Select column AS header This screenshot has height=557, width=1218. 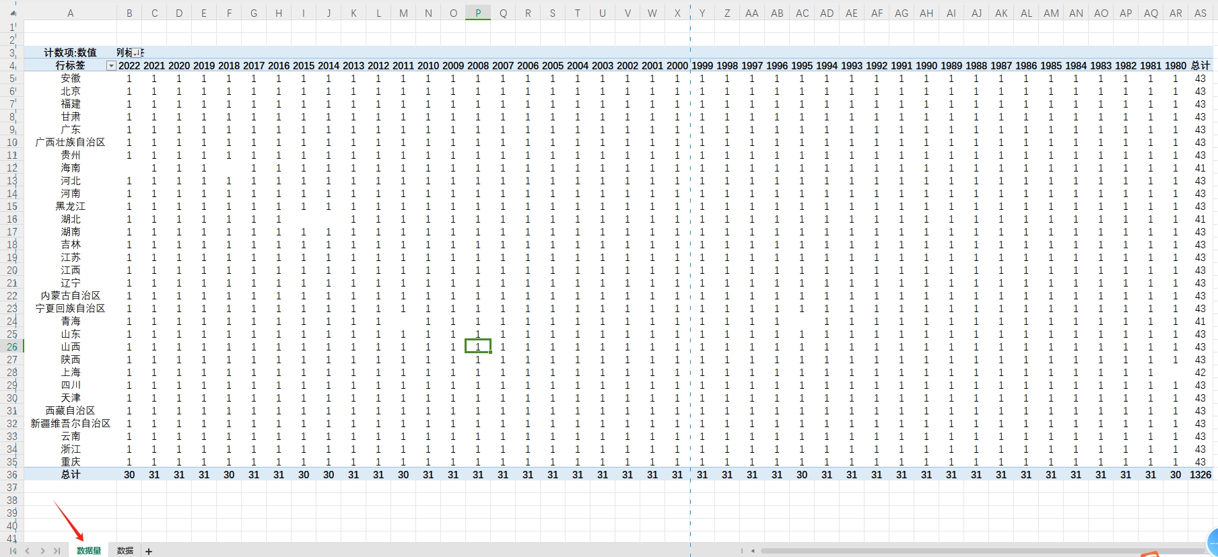1200,13
